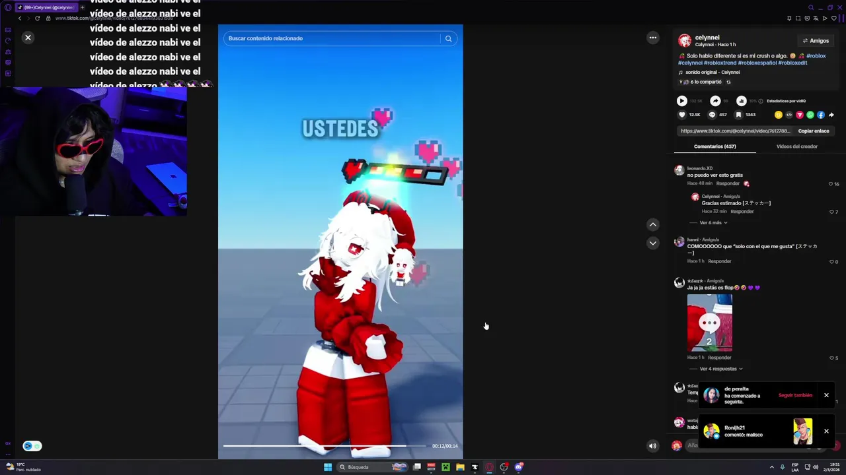Image resolution: width=846 pixels, height=475 pixels.
Task: Open Amigos visibility selector
Action: [815, 41]
